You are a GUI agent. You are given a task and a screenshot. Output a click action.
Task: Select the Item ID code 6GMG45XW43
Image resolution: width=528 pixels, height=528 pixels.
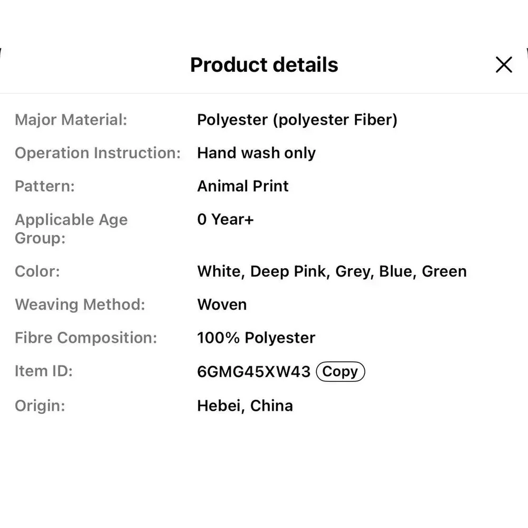pyautogui.click(x=253, y=372)
